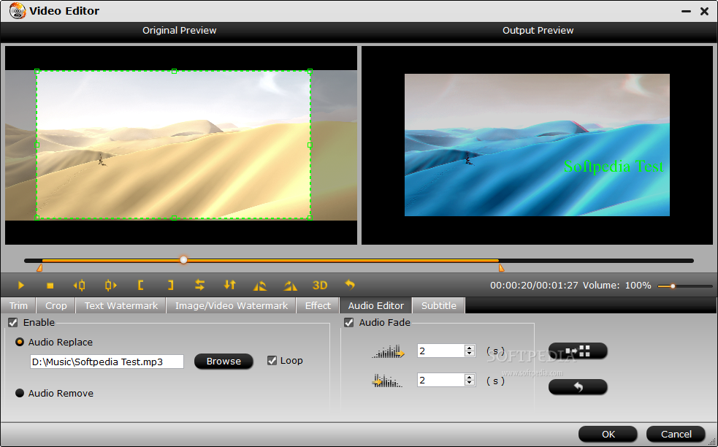The width and height of the screenshot is (718, 447).
Task: Uncheck the Enable checkbox
Action: click(x=13, y=322)
